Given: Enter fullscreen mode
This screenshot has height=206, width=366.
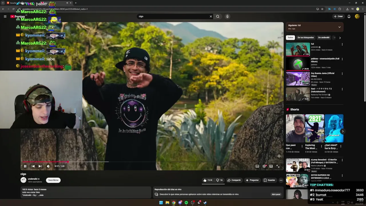Looking at the screenshot, I should click(x=278, y=166).
